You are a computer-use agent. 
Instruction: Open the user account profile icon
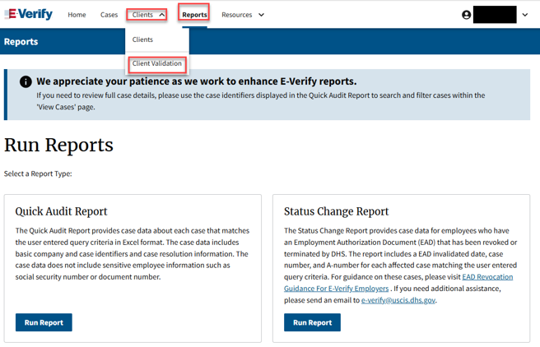tap(466, 15)
